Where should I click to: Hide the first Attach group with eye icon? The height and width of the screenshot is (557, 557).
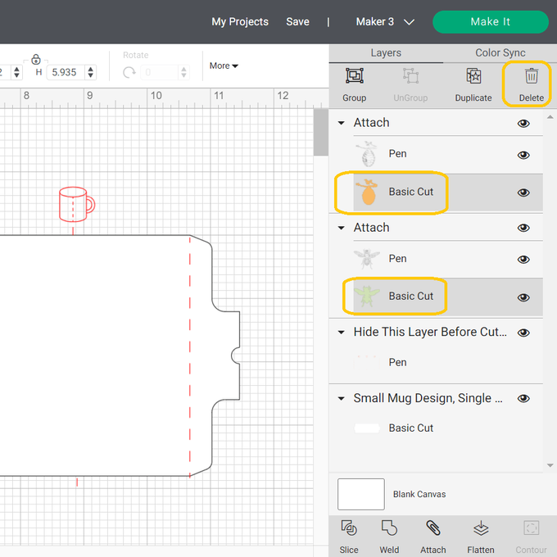coord(523,124)
